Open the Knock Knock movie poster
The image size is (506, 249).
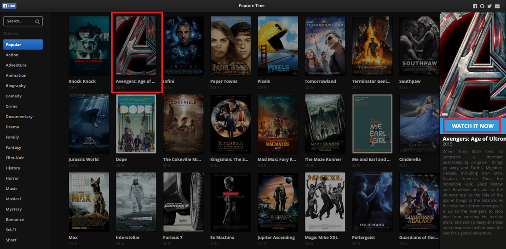[x=89, y=46]
